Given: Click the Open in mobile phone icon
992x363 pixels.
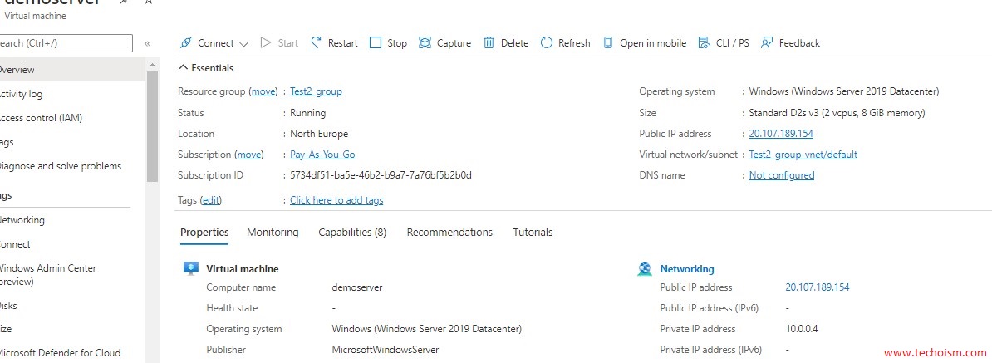Looking at the screenshot, I should (x=608, y=43).
